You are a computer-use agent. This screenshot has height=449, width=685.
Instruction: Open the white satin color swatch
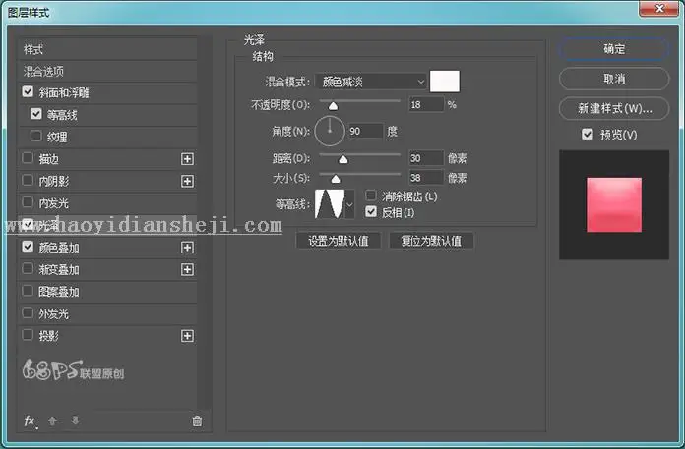(x=444, y=82)
